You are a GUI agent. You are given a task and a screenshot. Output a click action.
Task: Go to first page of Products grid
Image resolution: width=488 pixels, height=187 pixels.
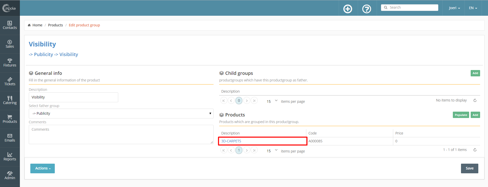tap(224, 150)
